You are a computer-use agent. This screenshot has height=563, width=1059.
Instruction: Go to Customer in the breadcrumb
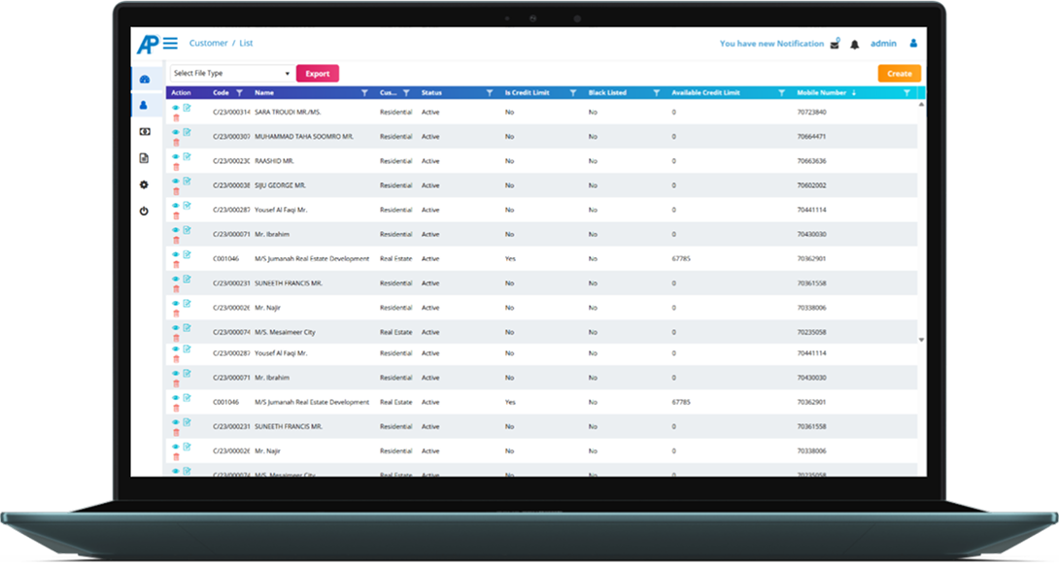[x=208, y=44]
